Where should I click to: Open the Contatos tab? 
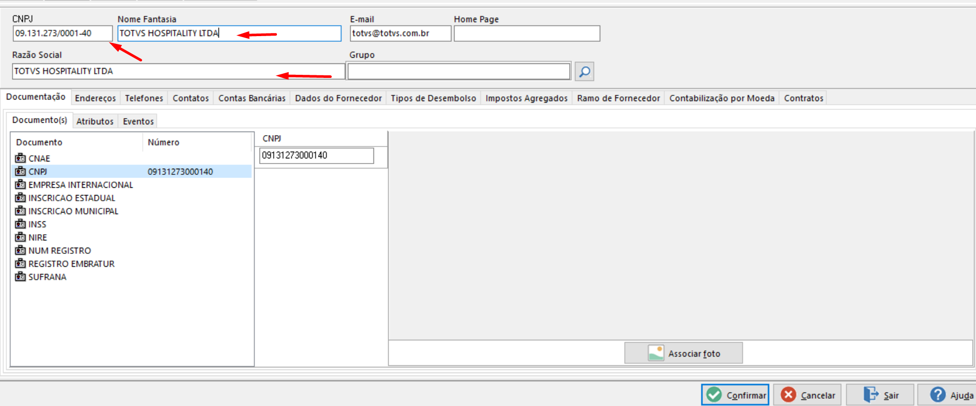click(x=191, y=98)
